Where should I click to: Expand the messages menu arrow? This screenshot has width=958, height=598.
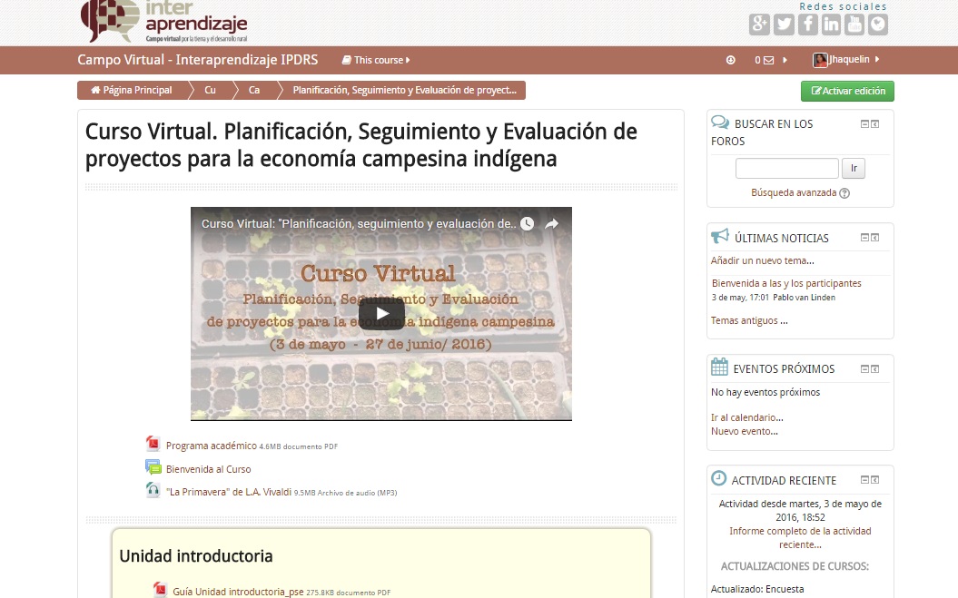(x=785, y=60)
